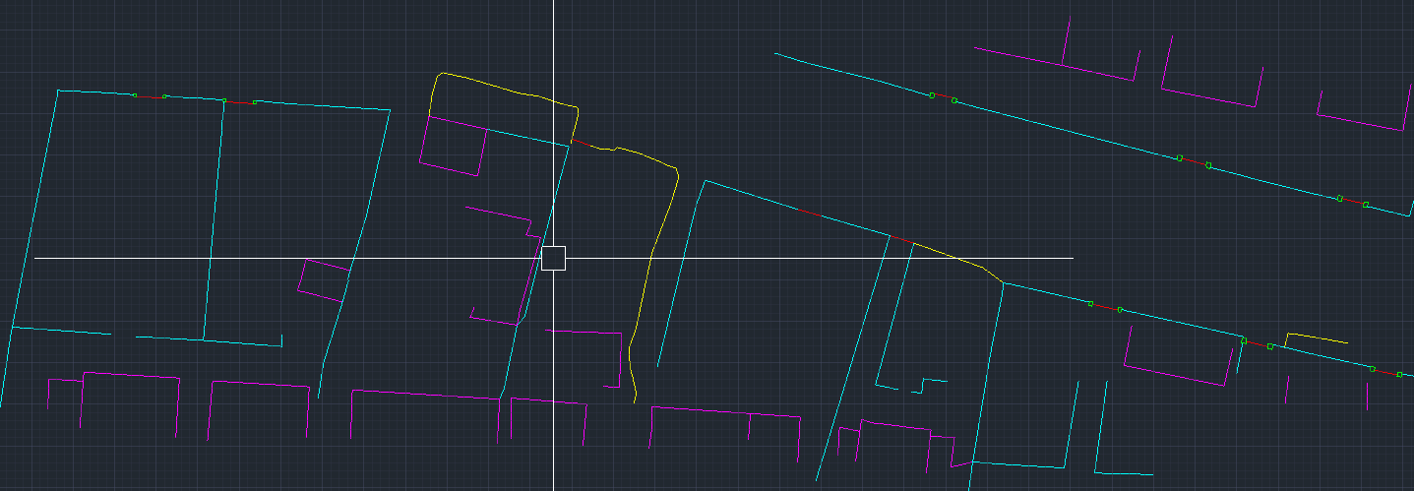This screenshot has width=1414, height=491.
Task: Select the cyan vertical divider in the top-left block
Action: pyautogui.click(x=214, y=216)
